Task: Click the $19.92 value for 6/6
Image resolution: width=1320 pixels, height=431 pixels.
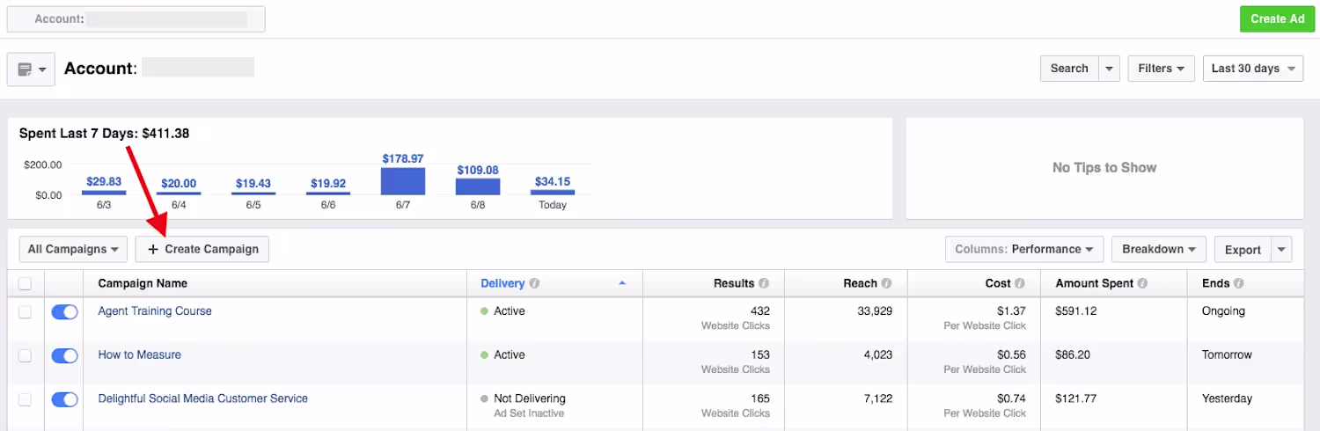Action: 328,184
